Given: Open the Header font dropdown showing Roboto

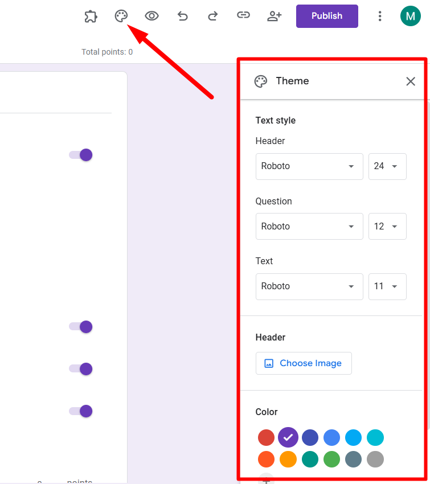Looking at the screenshot, I should [309, 166].
